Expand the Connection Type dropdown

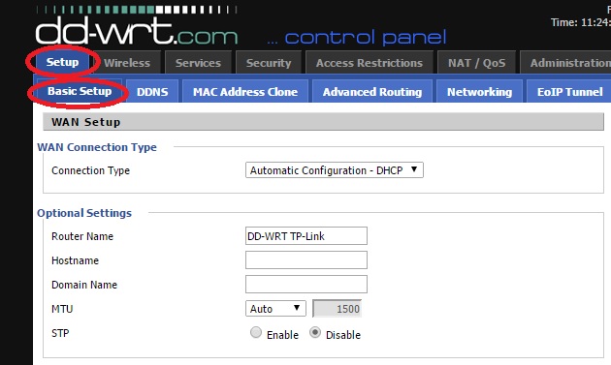click(335, 170)
